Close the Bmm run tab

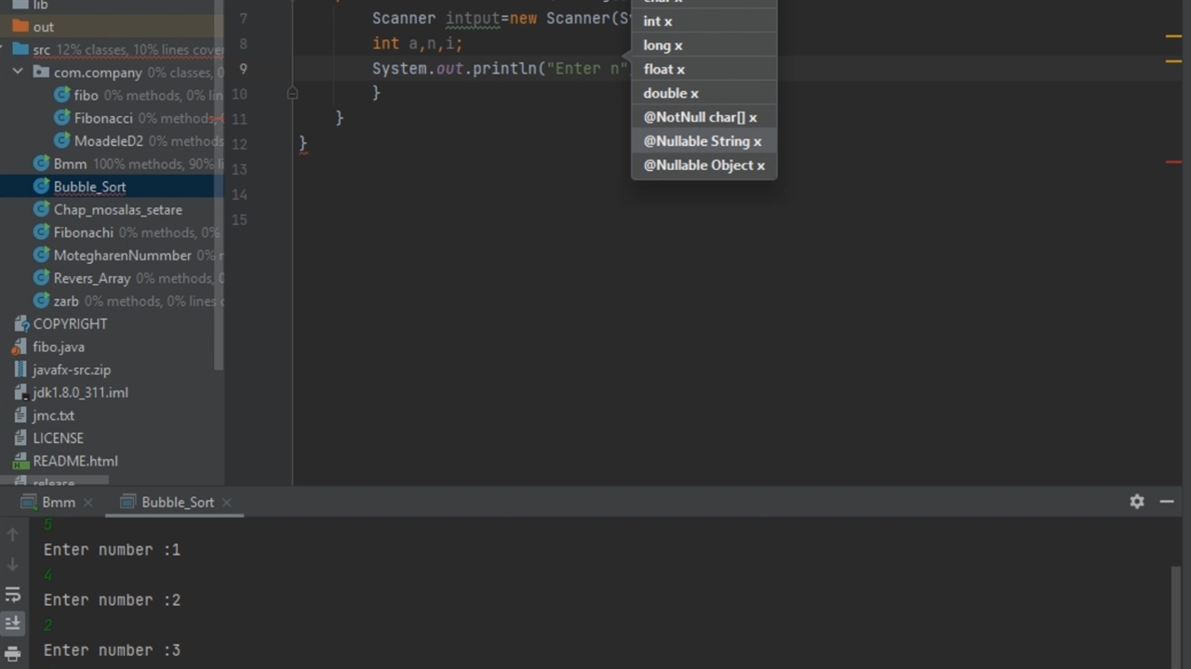point(88,503)
